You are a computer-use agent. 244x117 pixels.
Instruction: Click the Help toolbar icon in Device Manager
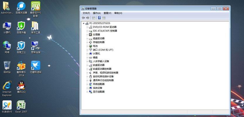(99, 18)
